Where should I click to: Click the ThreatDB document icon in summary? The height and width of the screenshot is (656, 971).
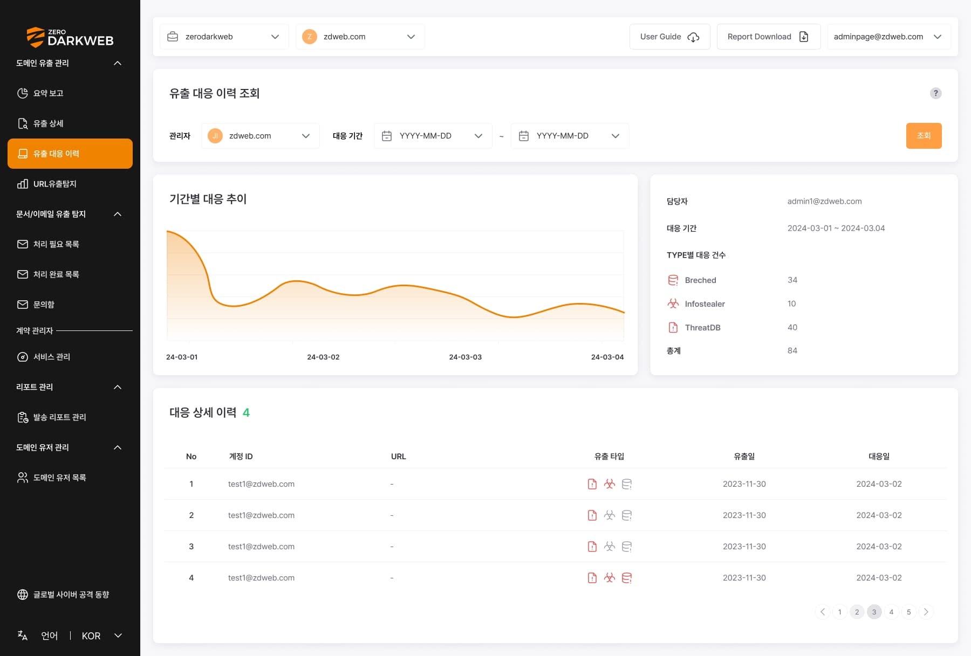(x=673, y=328)
